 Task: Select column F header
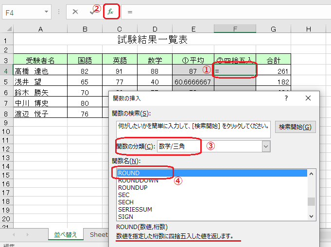point(235,29)
